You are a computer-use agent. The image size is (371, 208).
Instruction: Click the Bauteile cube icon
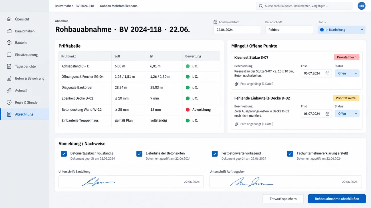click(x=9, y=42)
